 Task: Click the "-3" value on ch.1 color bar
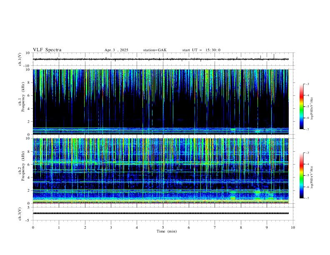pos(307,84)
